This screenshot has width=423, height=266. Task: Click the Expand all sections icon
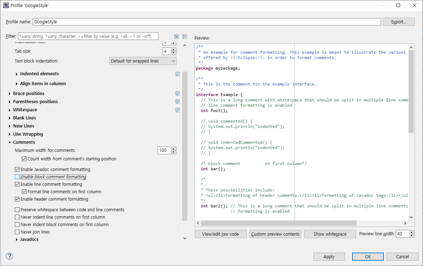[176, 36]
